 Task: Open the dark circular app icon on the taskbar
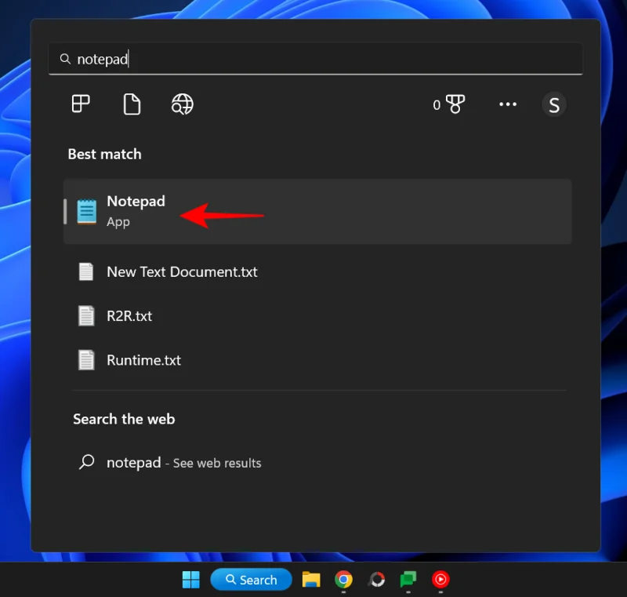coord(375,580)
